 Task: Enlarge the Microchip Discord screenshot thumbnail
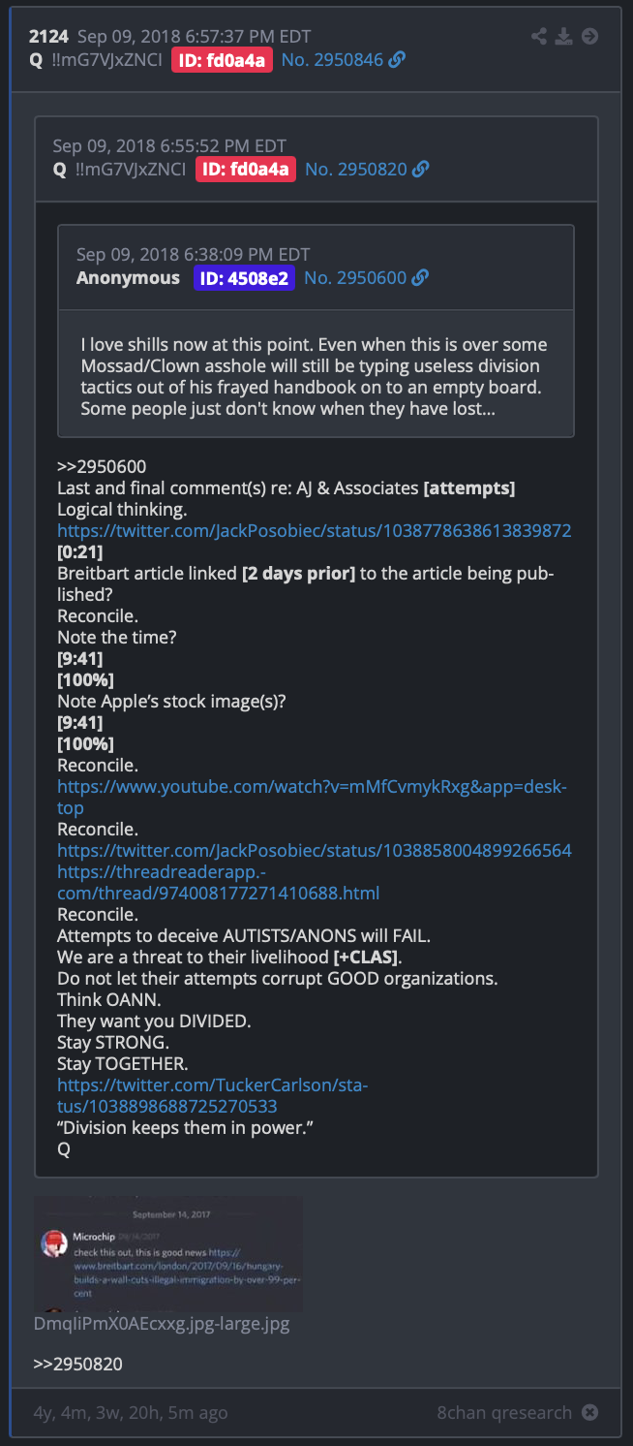tap(168, 1254)
